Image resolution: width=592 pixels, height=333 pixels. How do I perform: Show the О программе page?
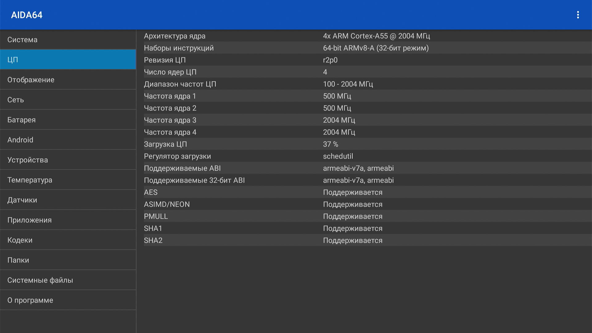click(x=68, y=300)
